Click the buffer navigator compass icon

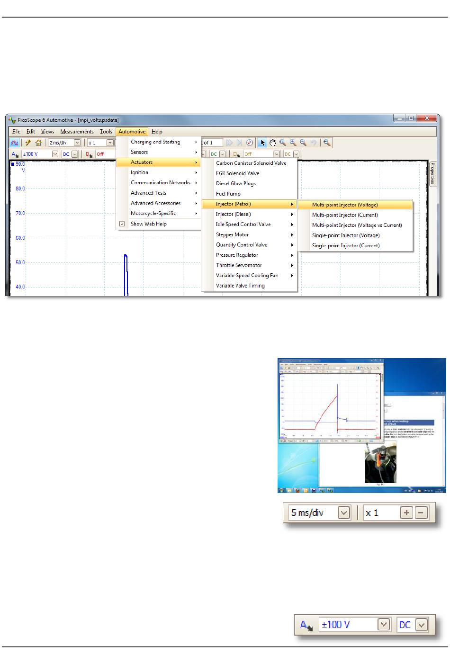point(250,143)
